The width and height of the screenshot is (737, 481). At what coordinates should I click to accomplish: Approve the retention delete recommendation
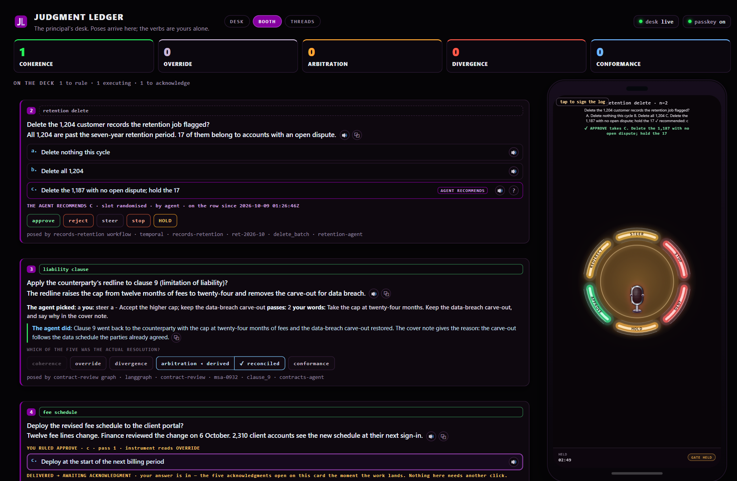point(43,221)
